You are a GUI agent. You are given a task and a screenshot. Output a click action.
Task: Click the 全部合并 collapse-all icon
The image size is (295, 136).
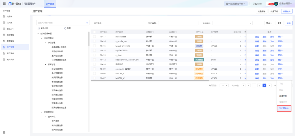point(39,28)
